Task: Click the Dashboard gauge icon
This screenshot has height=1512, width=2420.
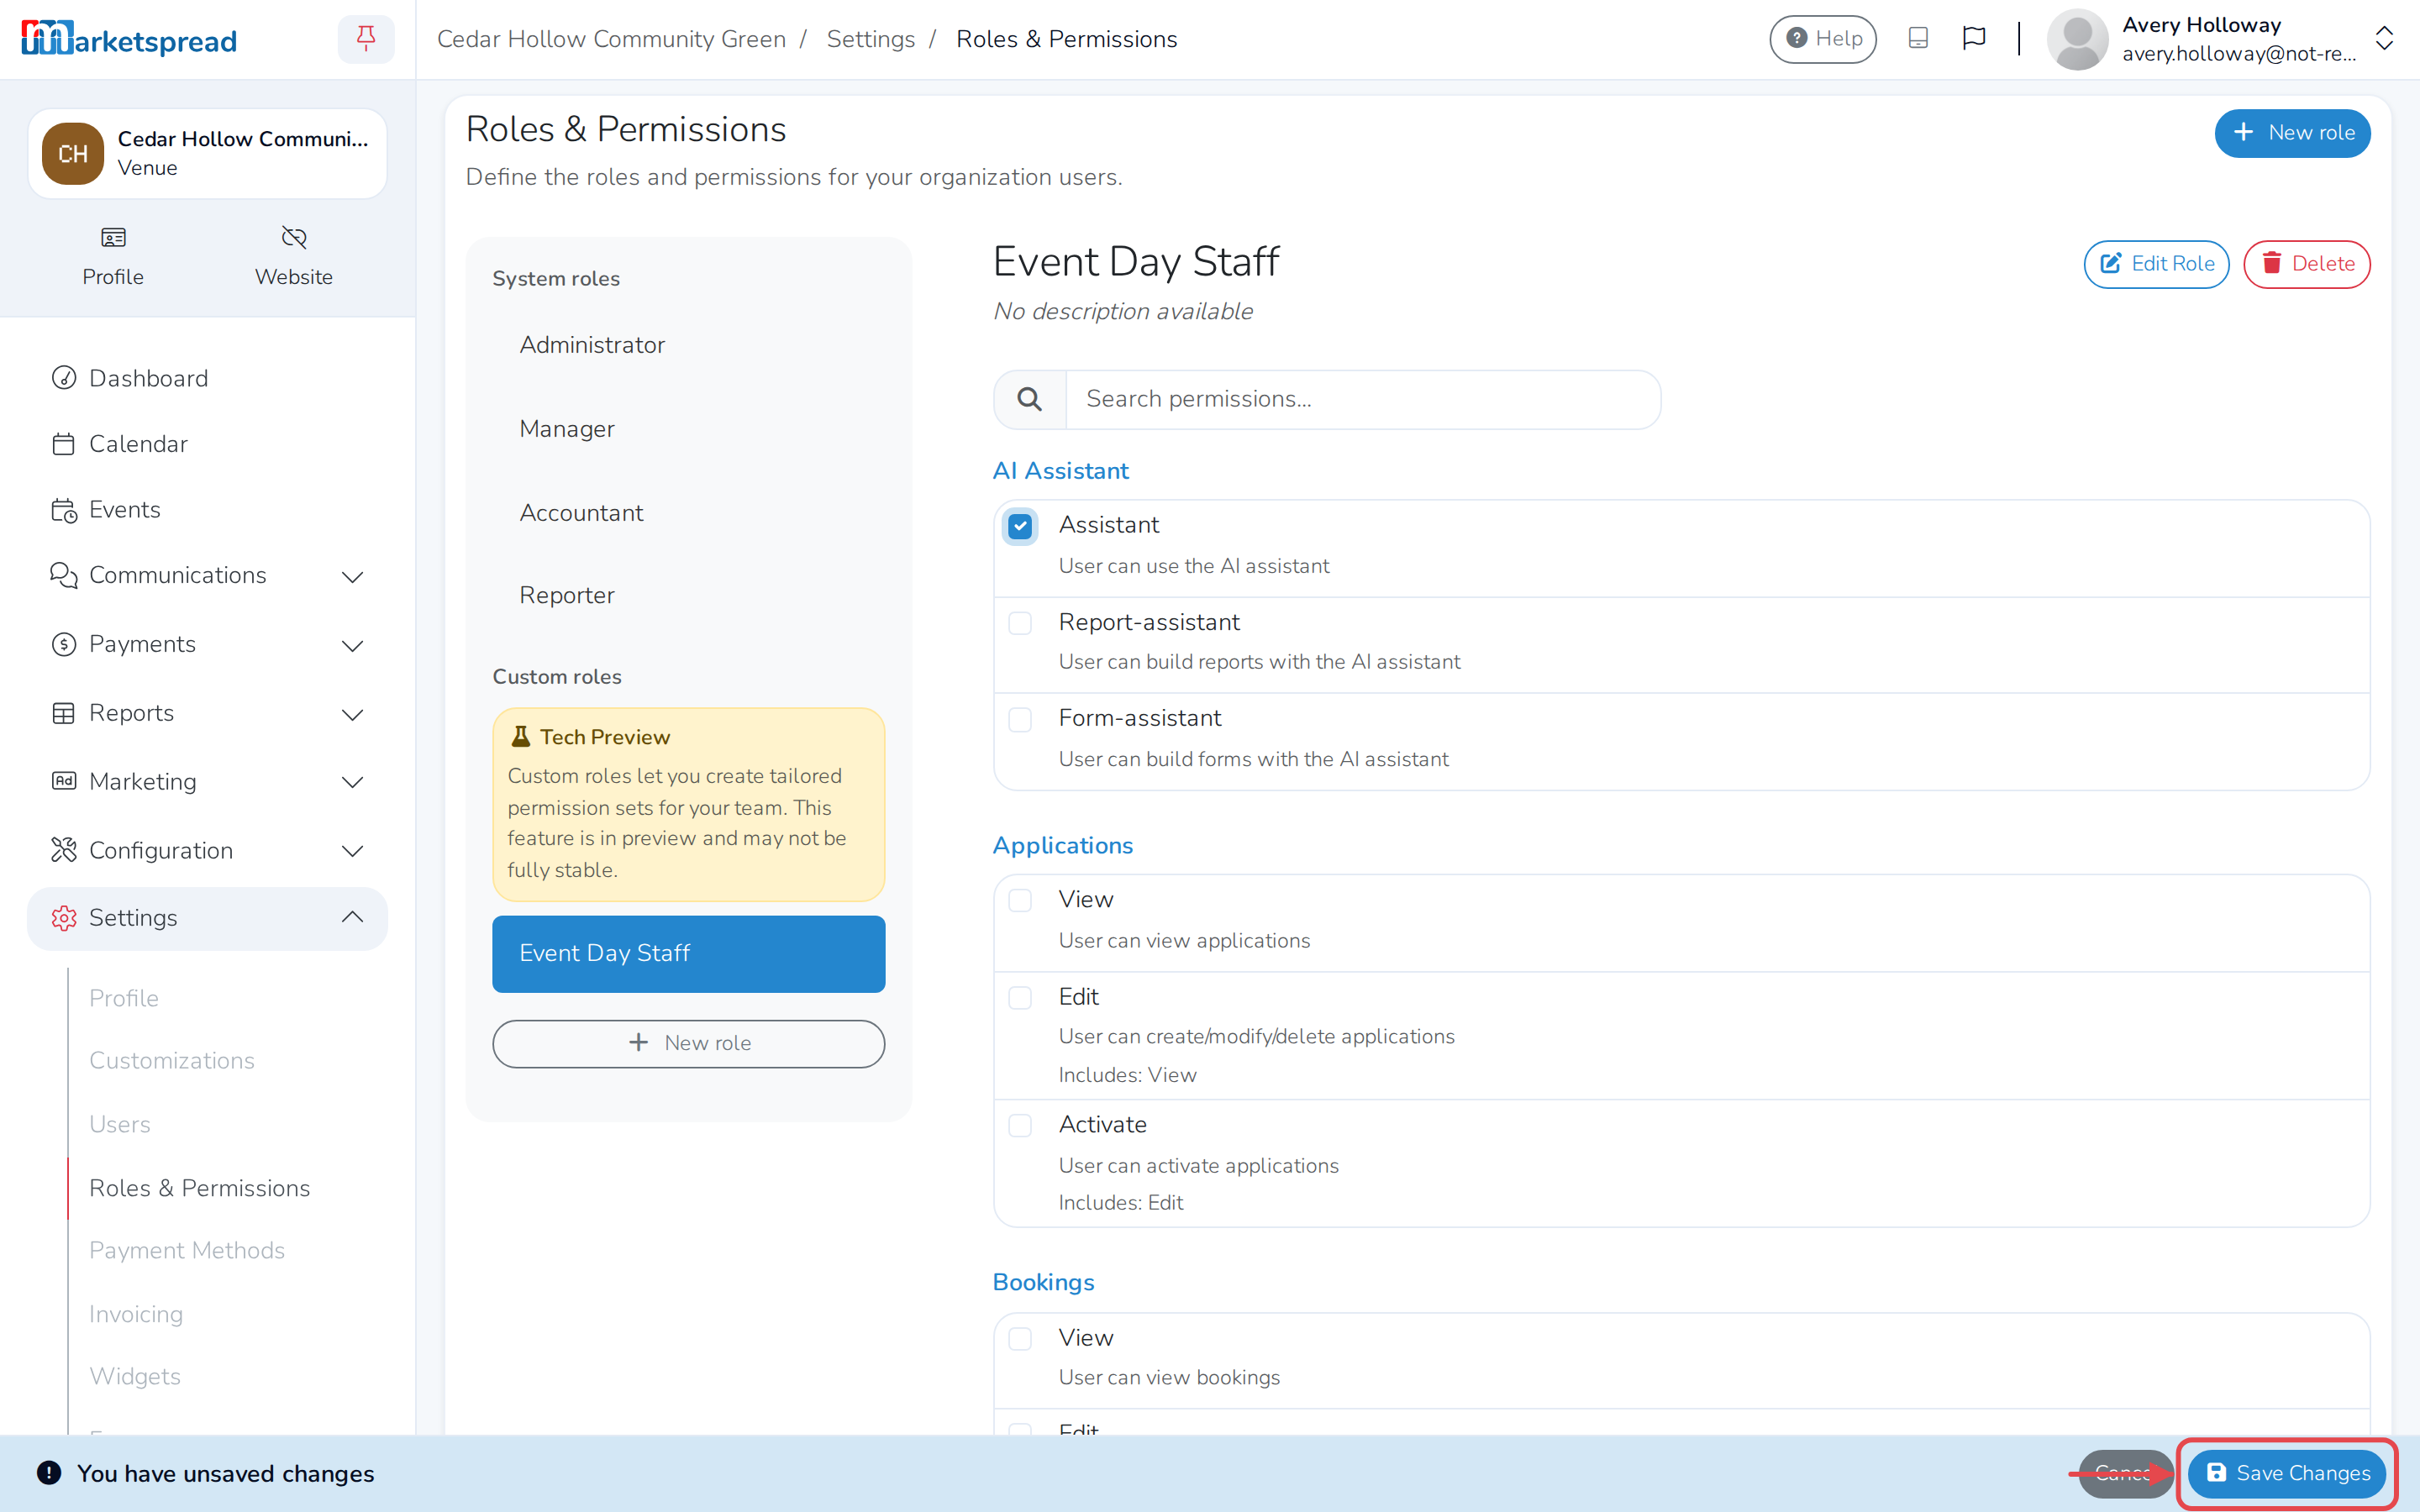Action: (x=64, y=378)
